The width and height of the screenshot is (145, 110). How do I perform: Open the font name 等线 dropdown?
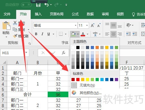(75, 26)
